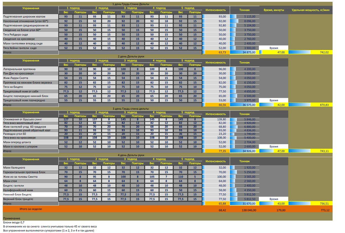Viewport: 345px width, 233px height.
Task: Select day 1 total tonnage 34 875,00
Action: click(x=244, y=52)
